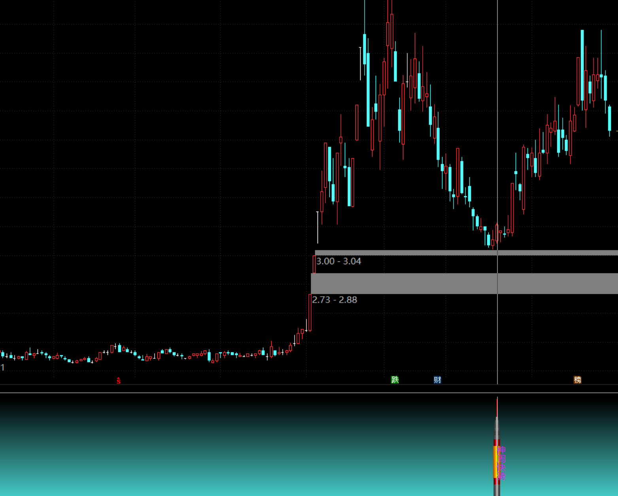This screenshot has width=618, height=496.
Task: Click the rocket-shaped indicator signal bar
Action: tap(497, 447)
